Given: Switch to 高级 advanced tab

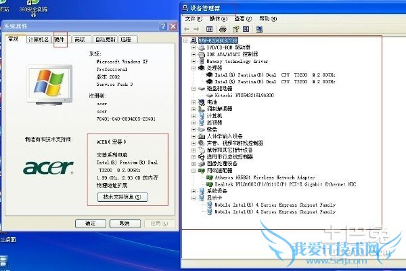Looking at the screenshot, I should pos(80,39).
